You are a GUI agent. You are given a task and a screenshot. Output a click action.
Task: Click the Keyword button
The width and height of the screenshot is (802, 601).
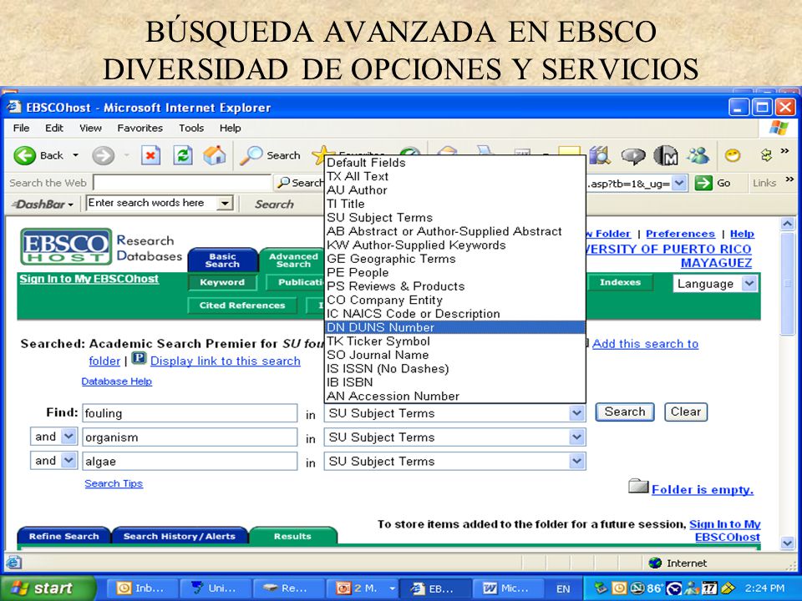[x=222, y=282]
